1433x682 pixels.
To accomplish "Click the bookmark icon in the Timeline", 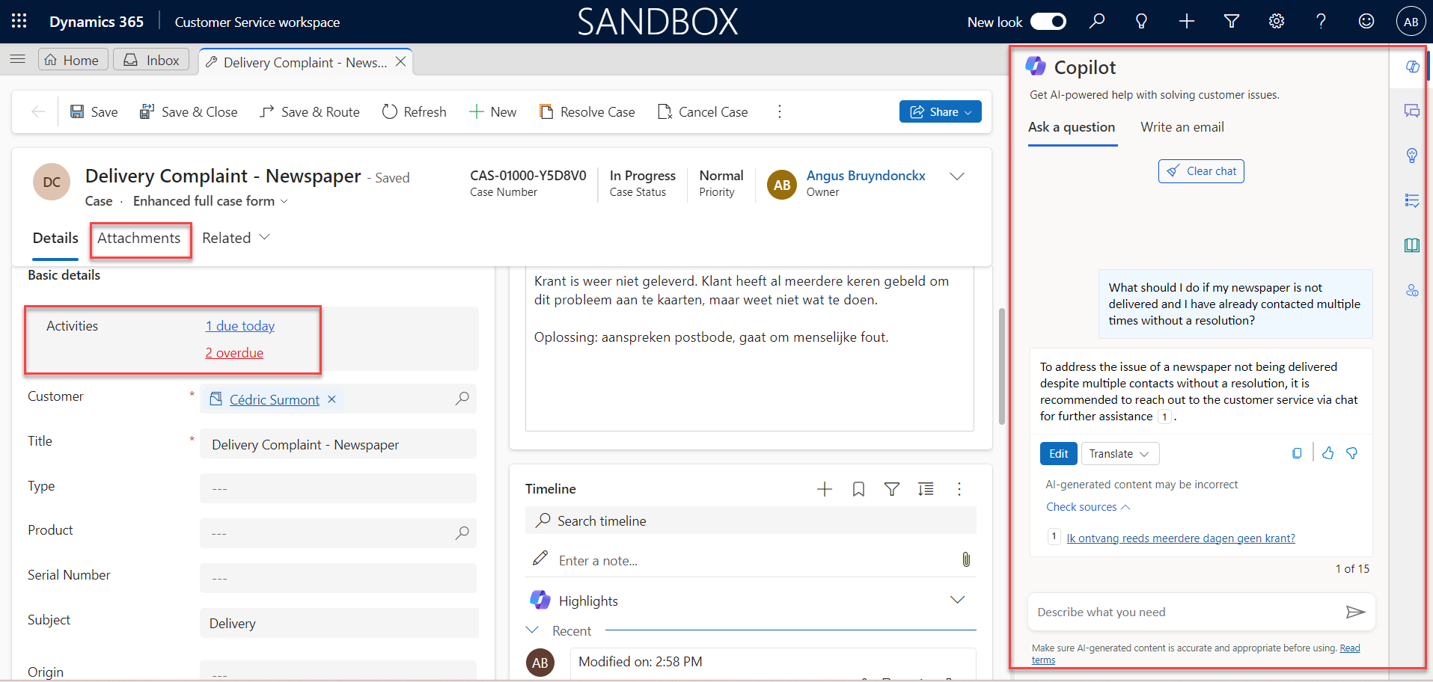I will [x=858, y=488].
